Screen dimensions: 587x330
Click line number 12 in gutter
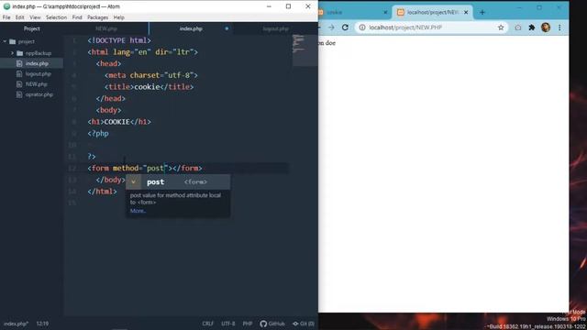pos(72,169)
